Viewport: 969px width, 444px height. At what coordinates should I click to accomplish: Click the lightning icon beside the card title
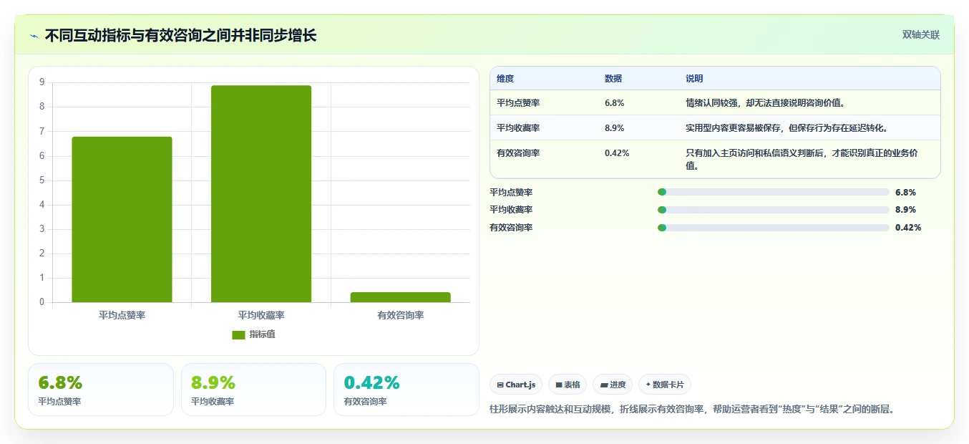click(34, 36)
